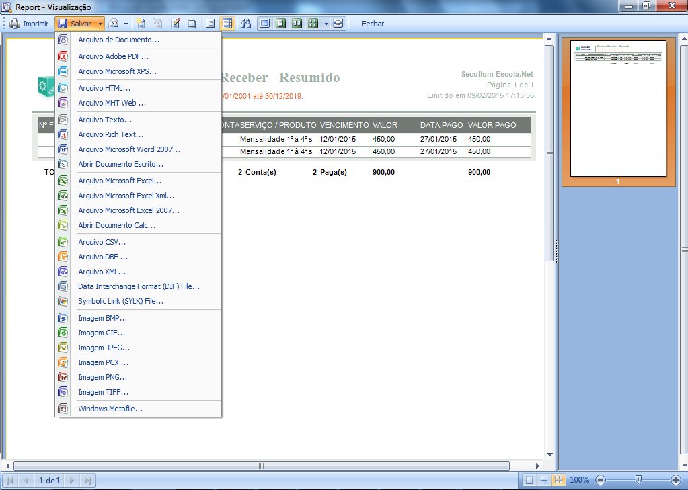Toggle the bookmarks panel icon
This screenshot has width=688, height=490.
pyautogui.click(x=211, y=24)
